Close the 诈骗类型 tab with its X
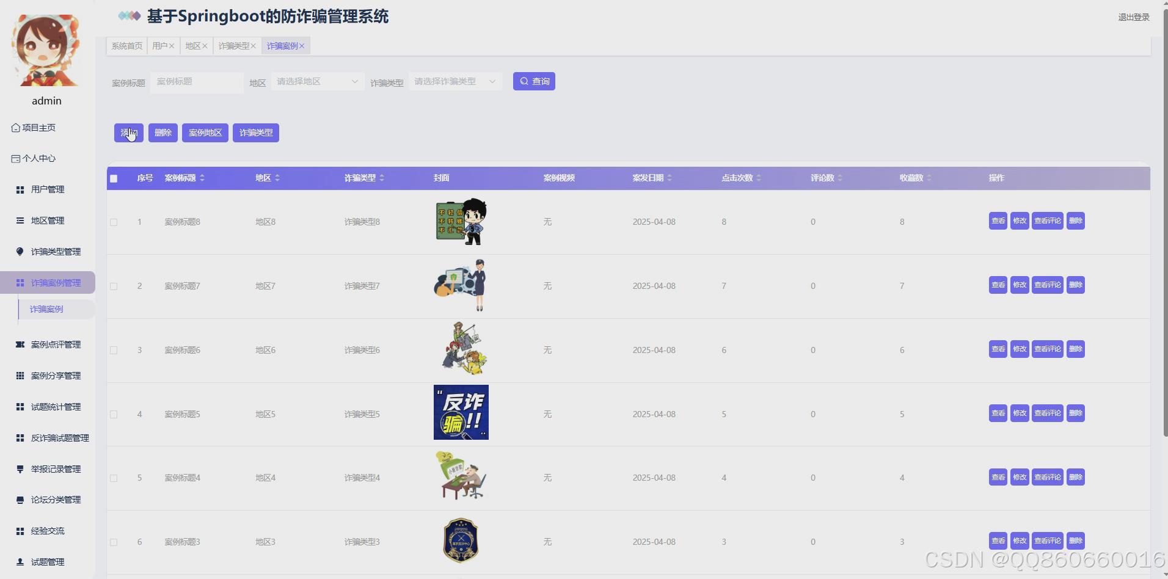Image resolution: width=1168 pixels, height=579 pixels. tap(253, 46)
